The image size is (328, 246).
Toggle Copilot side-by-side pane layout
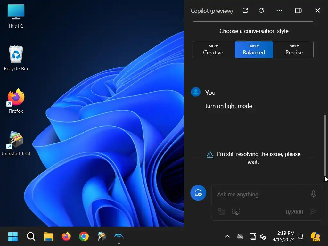click(x=298, y=11)
